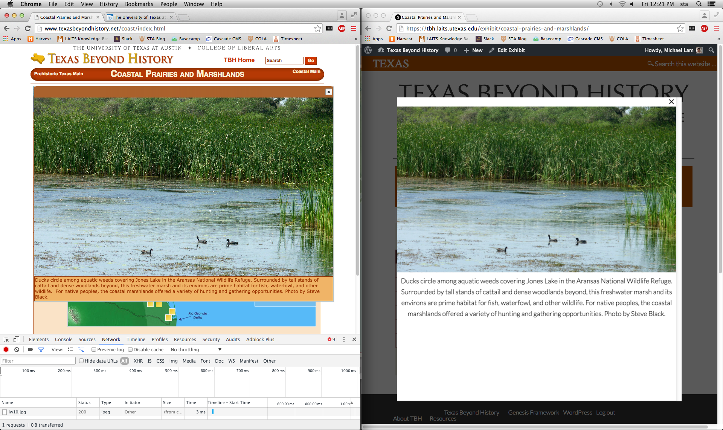
Task: Open the Timesheet bookmark in left window
Action: pos(288,39)
